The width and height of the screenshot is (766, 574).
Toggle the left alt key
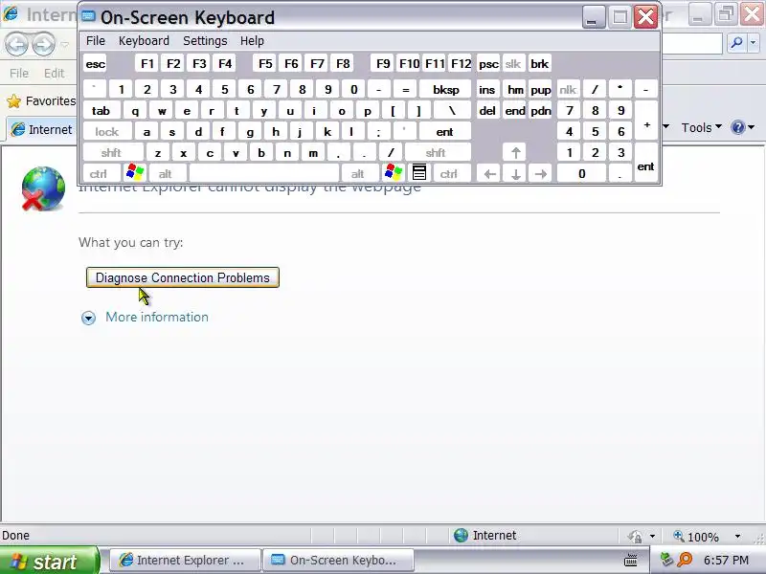pyautogui.click(x=166, y=174)
